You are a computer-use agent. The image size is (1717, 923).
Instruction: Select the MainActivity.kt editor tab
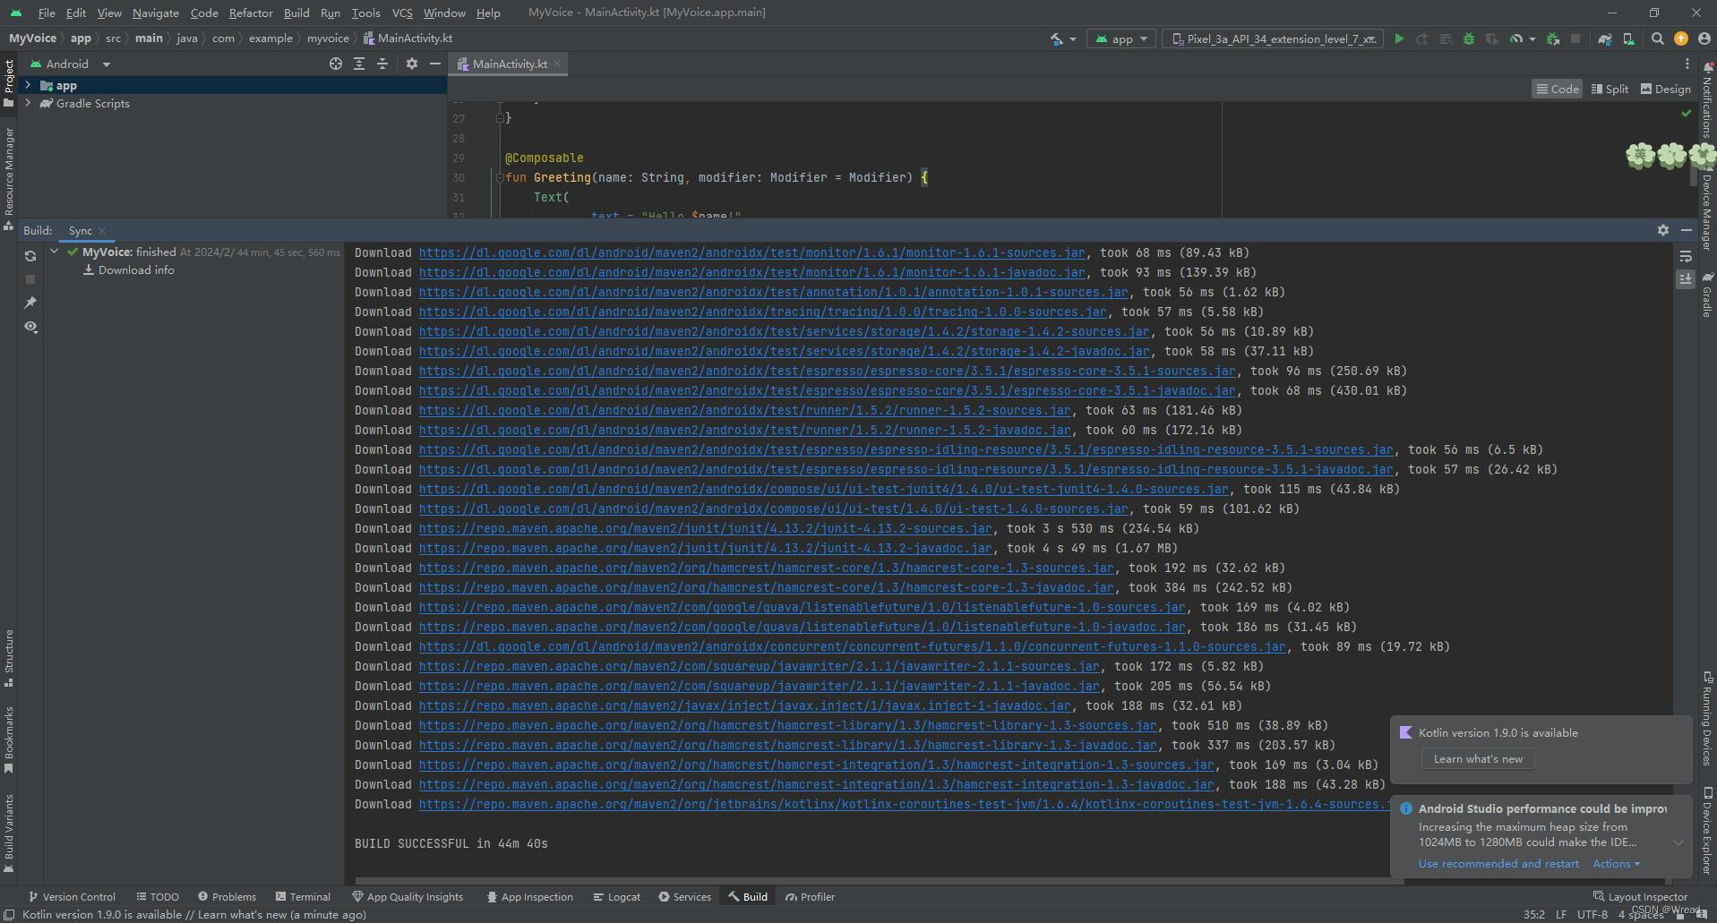509,64
